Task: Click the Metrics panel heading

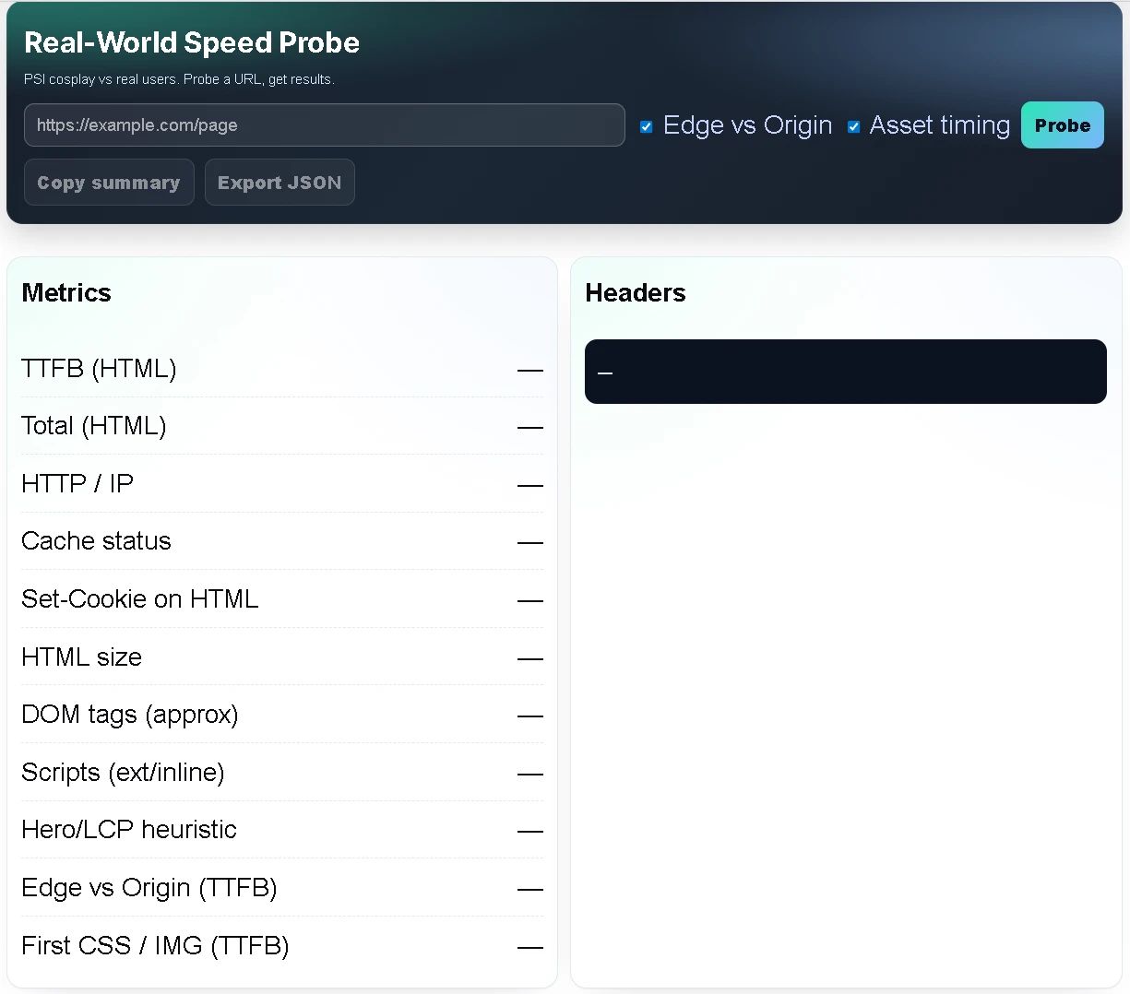Action: point(65,292)
